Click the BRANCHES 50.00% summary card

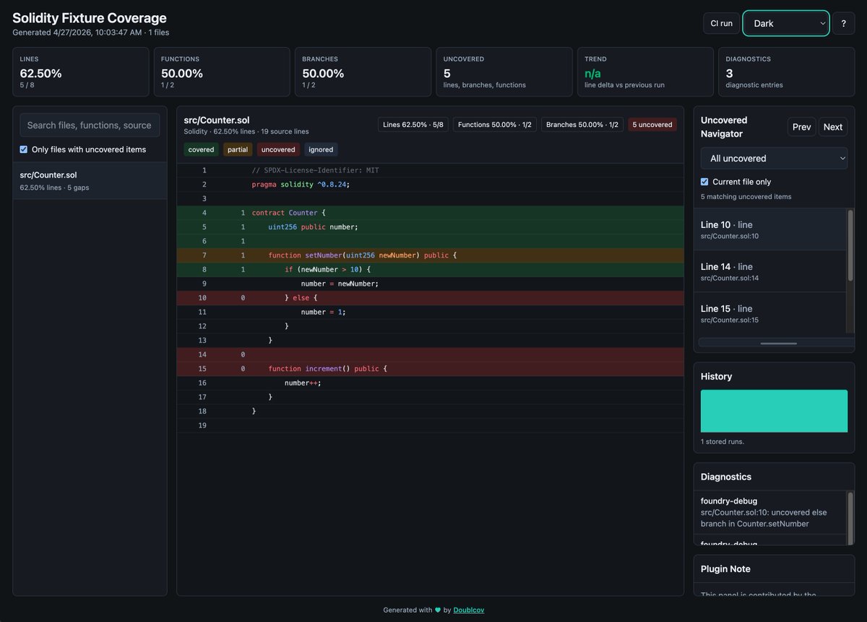click(363, 71)
